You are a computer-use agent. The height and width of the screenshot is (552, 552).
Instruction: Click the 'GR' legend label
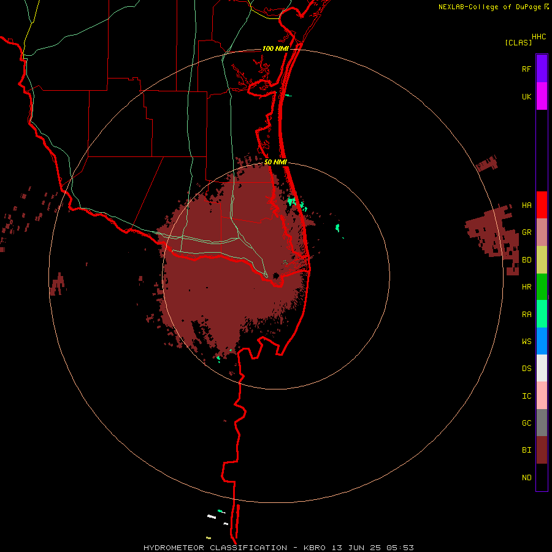[x=526, y=232]
